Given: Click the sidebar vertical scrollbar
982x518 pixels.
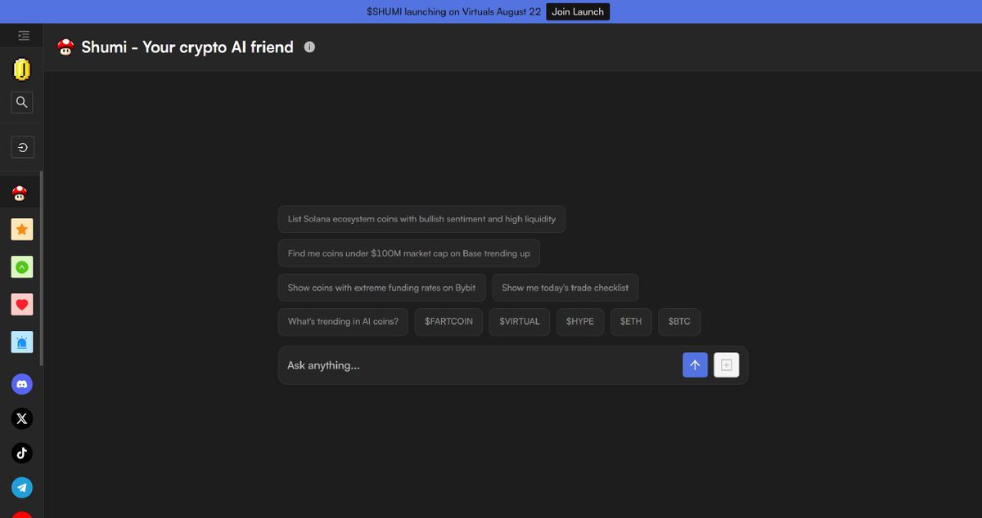Looking at the screenshot, I should 42,268.
